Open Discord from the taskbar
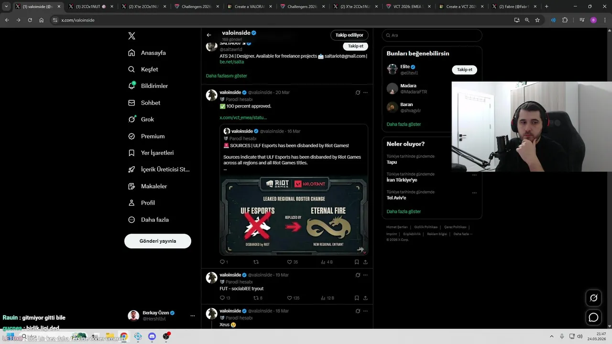This screenshot has height=344, width=612. [152, 336]
